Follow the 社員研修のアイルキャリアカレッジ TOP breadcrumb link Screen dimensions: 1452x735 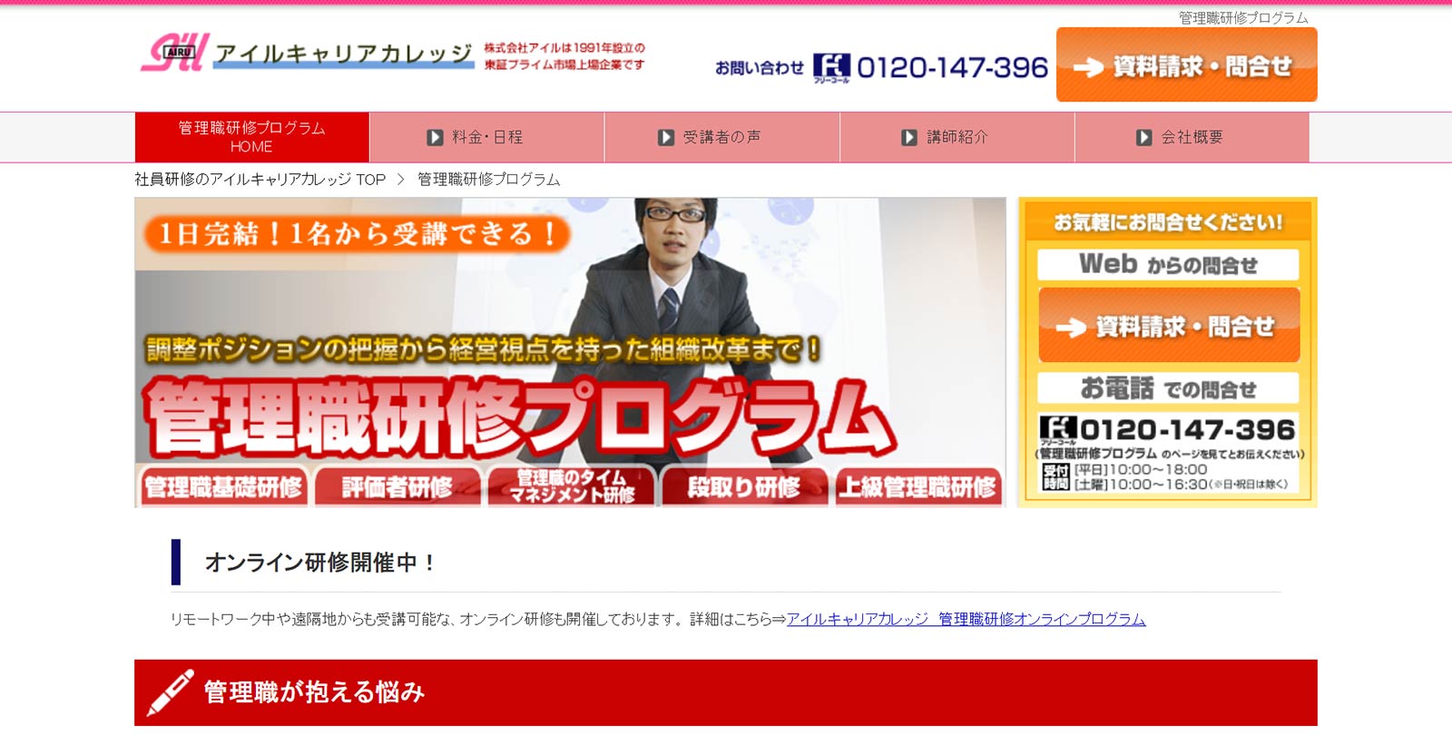tap(260, 180)
